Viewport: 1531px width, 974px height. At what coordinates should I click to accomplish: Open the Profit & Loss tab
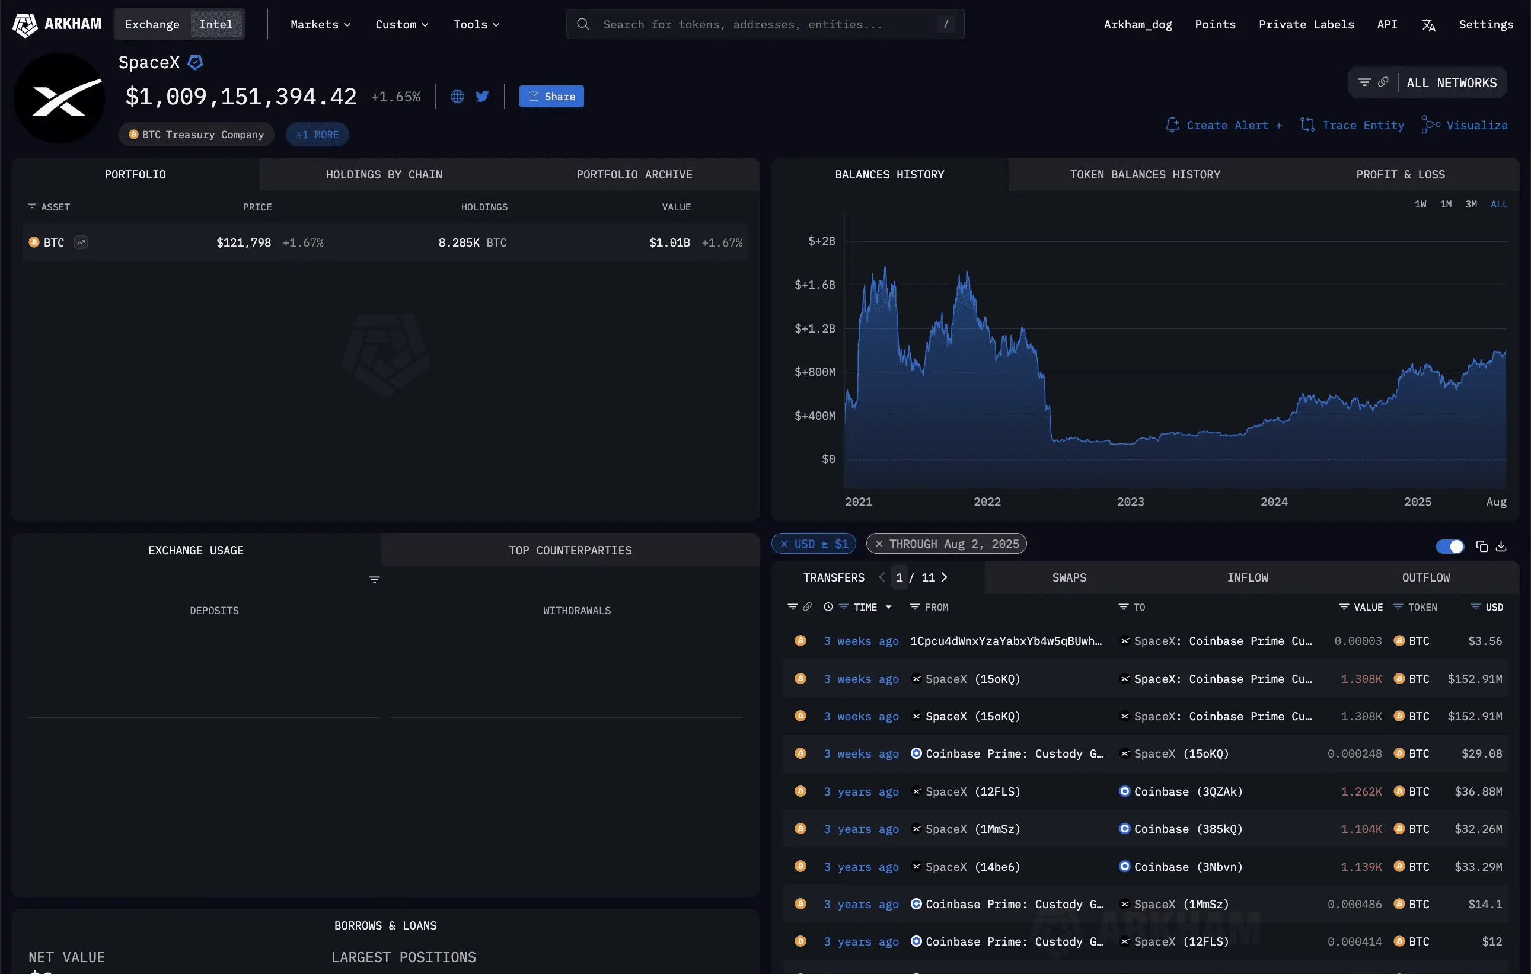(x=1400, y=174)
